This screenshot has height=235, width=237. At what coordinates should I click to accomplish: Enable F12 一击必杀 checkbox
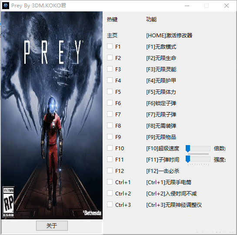point(110,171)
